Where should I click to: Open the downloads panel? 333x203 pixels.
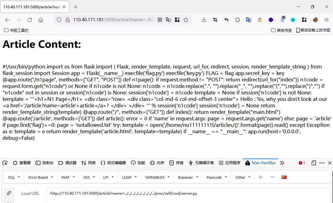[204, 20]
